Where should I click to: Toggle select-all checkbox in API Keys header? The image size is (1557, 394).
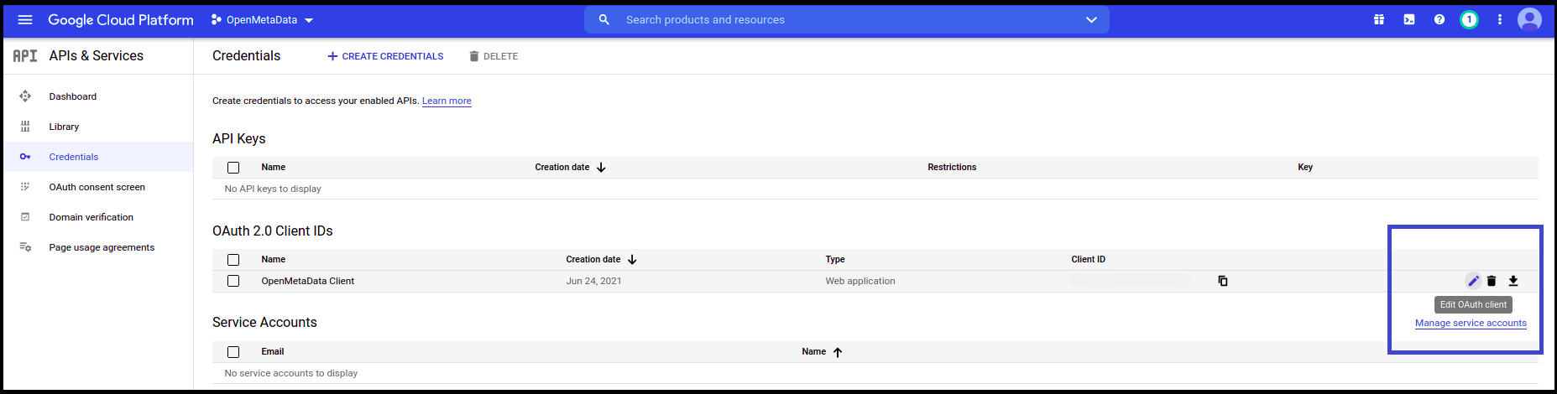point(233,168)
